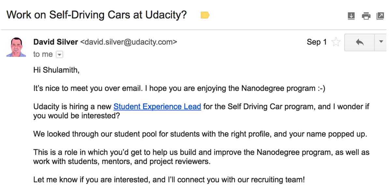Download the email using the download icon
391x190 pixels.
point(351,16)
